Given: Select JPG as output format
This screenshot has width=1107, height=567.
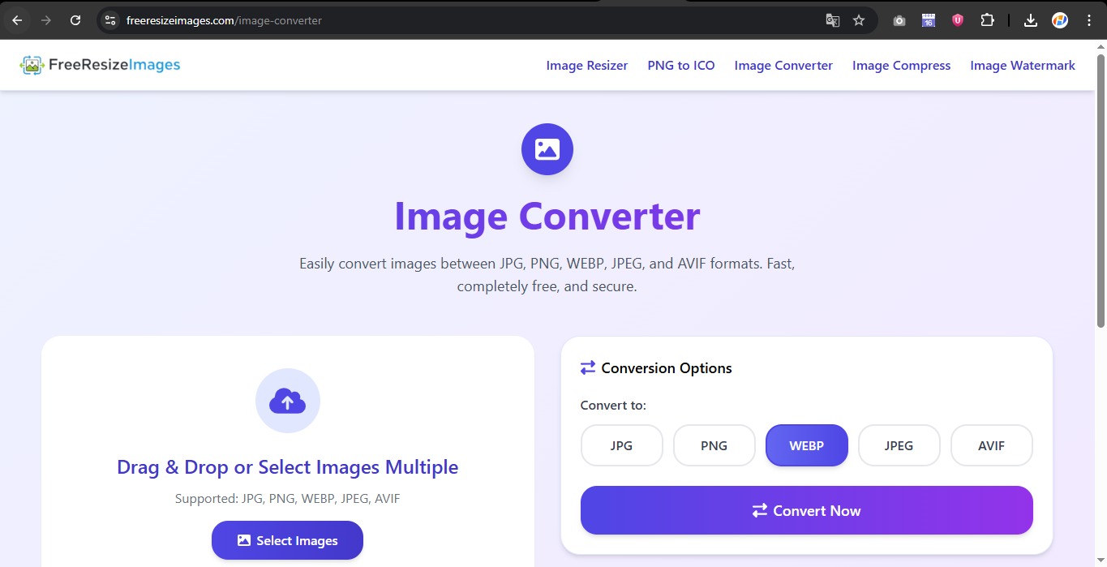Looking at the screenshot, I should [x=622, y=445].
